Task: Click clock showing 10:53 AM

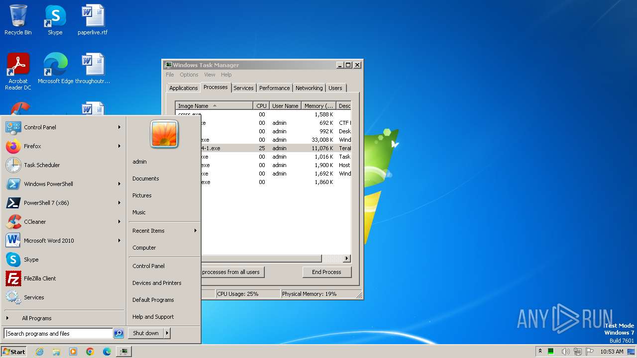Action: point(612,352)
